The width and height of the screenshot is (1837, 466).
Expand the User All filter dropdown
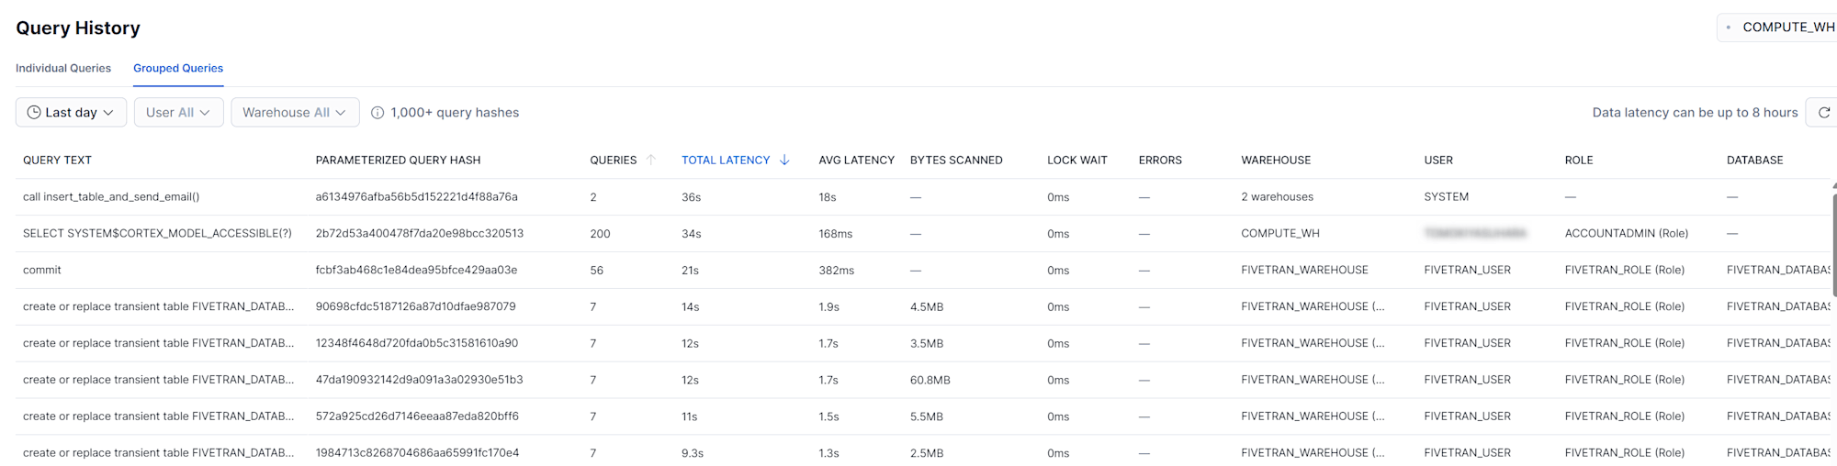tap(178, 113)
